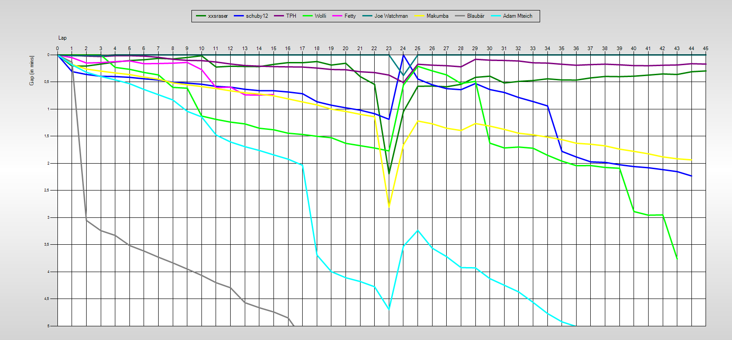This screenshot has width=732, height=340.
Task: Click the cyan Adam Mteich legend line
Action: click(x=495, y=16)
